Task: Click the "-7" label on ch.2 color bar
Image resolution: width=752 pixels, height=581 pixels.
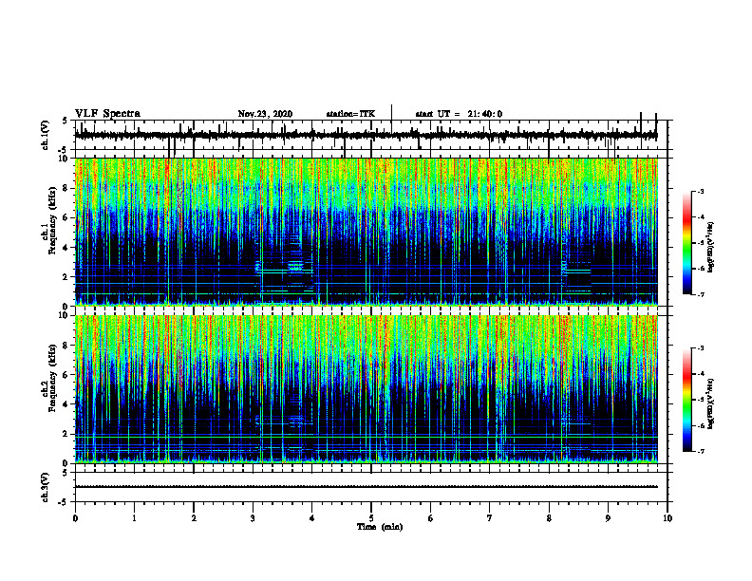Action: click(701, 452)
